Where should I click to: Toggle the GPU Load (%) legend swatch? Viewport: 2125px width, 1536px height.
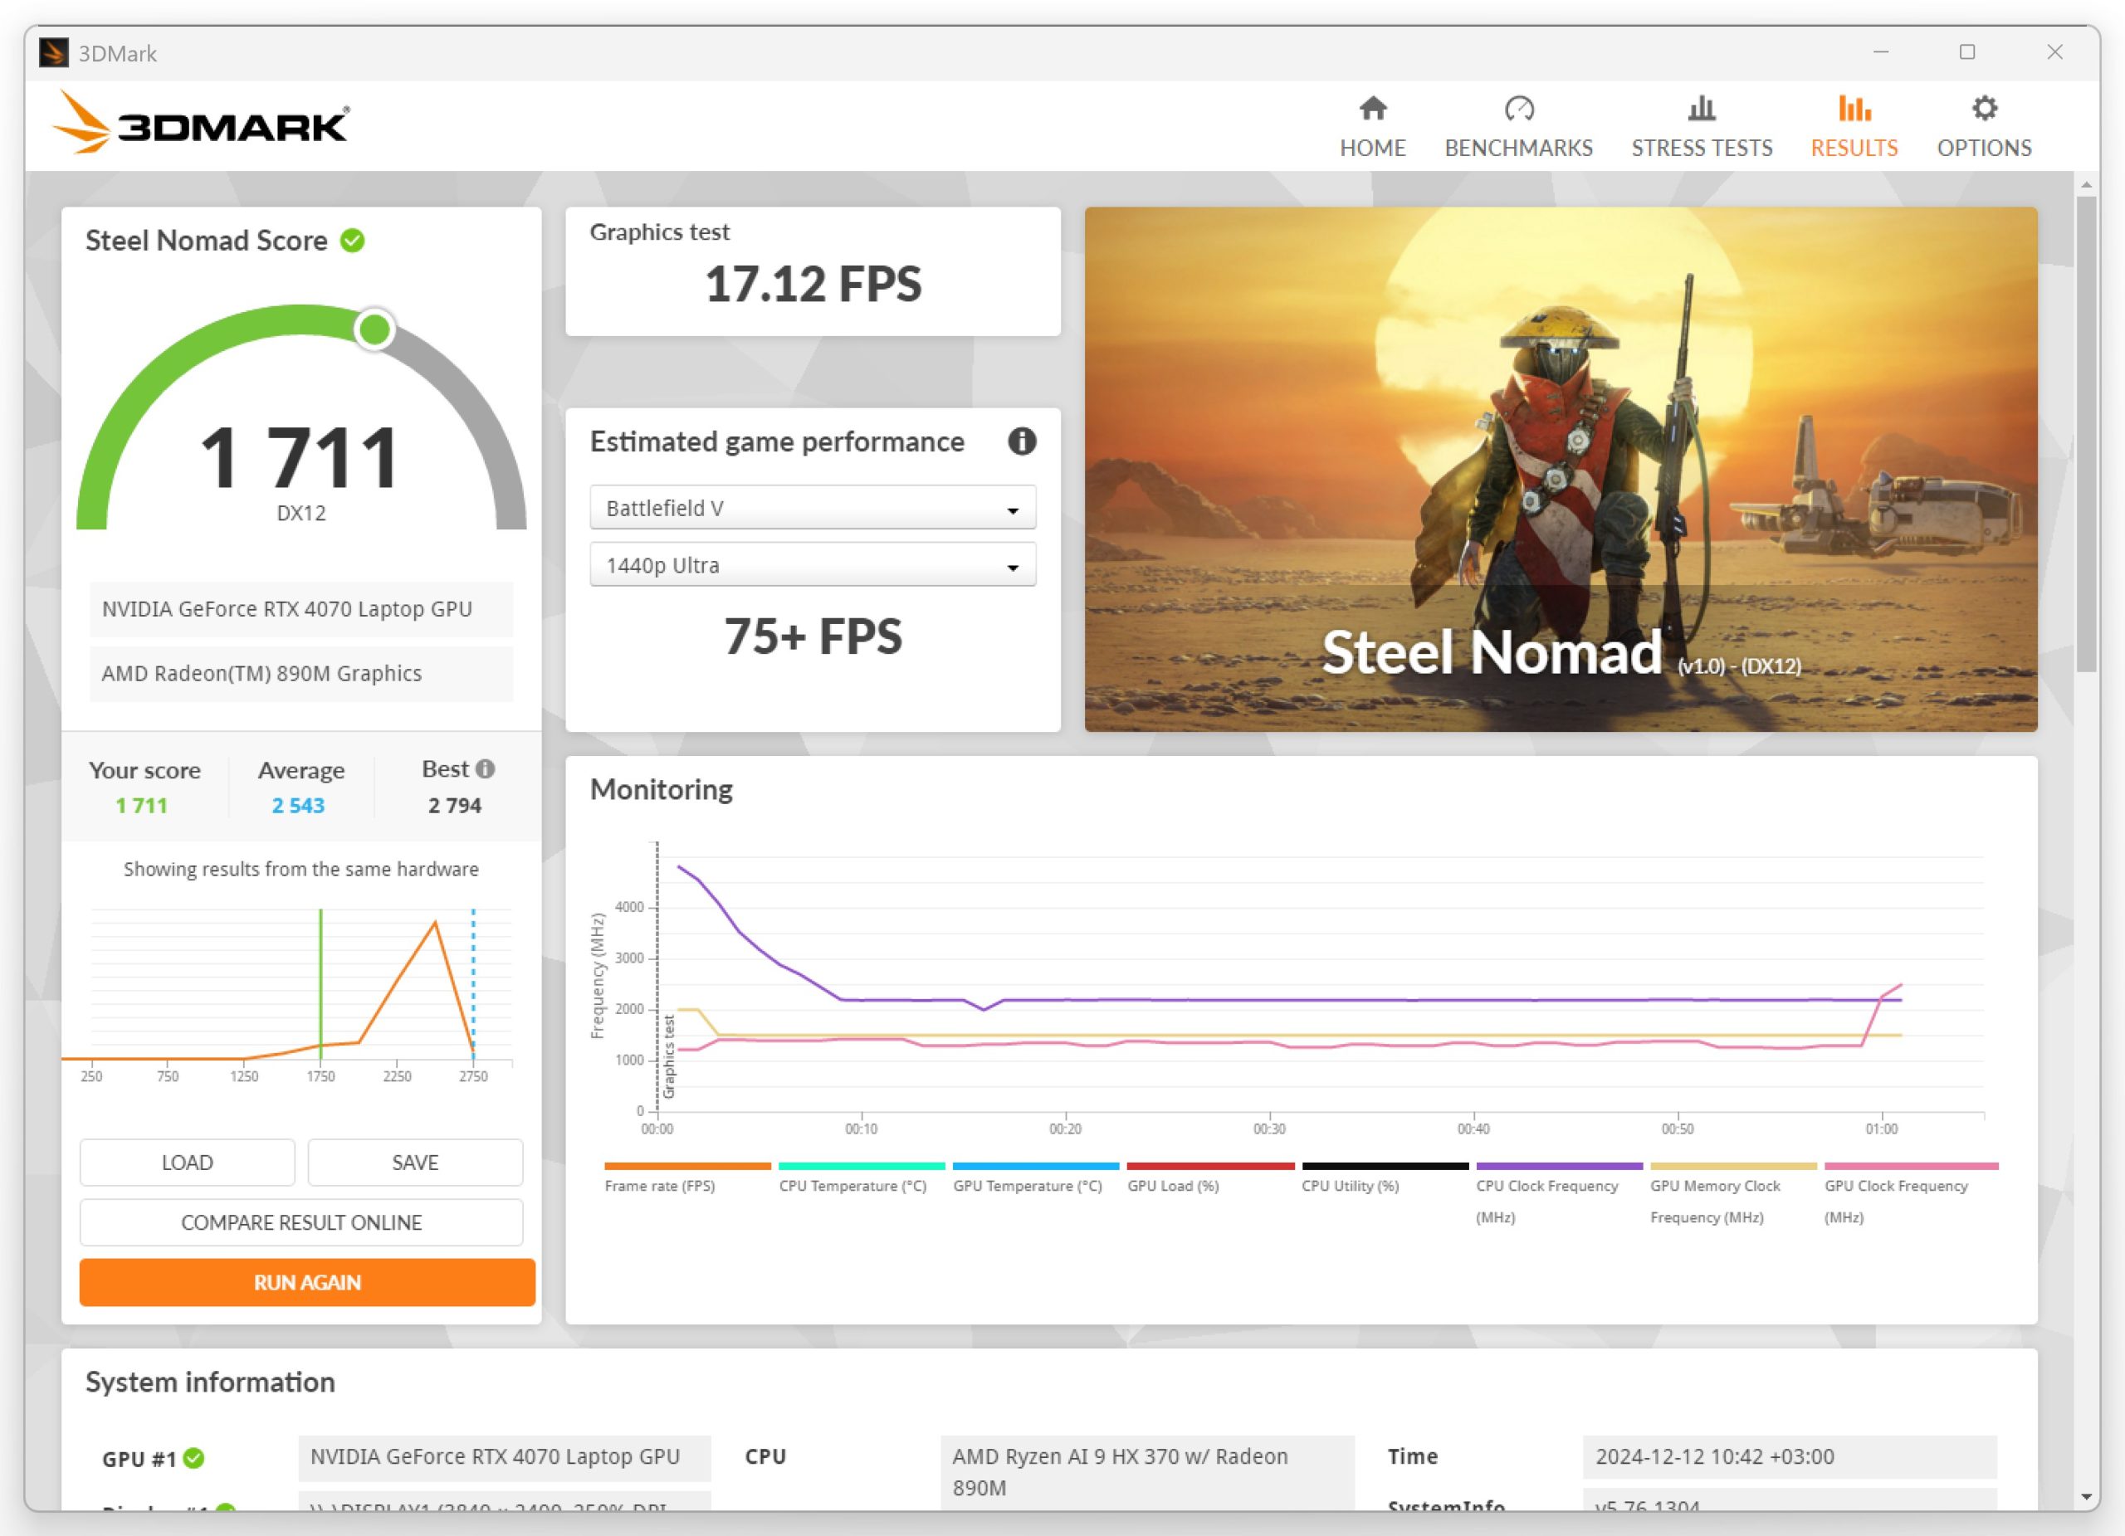point(1210,1166)
